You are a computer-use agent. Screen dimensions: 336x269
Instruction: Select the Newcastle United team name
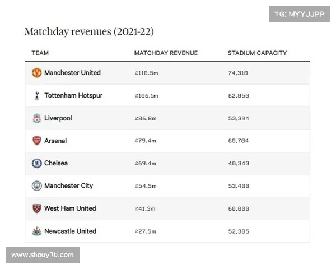(71, 231)
